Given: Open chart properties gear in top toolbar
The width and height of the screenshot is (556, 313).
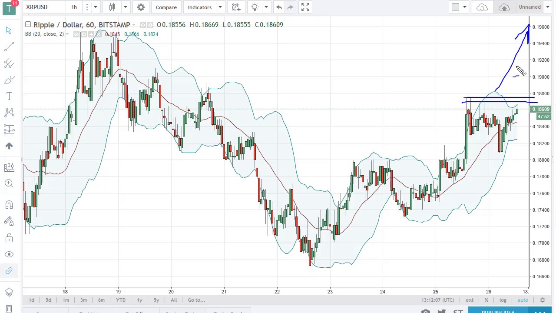Looking at the screenshot, I should coord(141,7).
